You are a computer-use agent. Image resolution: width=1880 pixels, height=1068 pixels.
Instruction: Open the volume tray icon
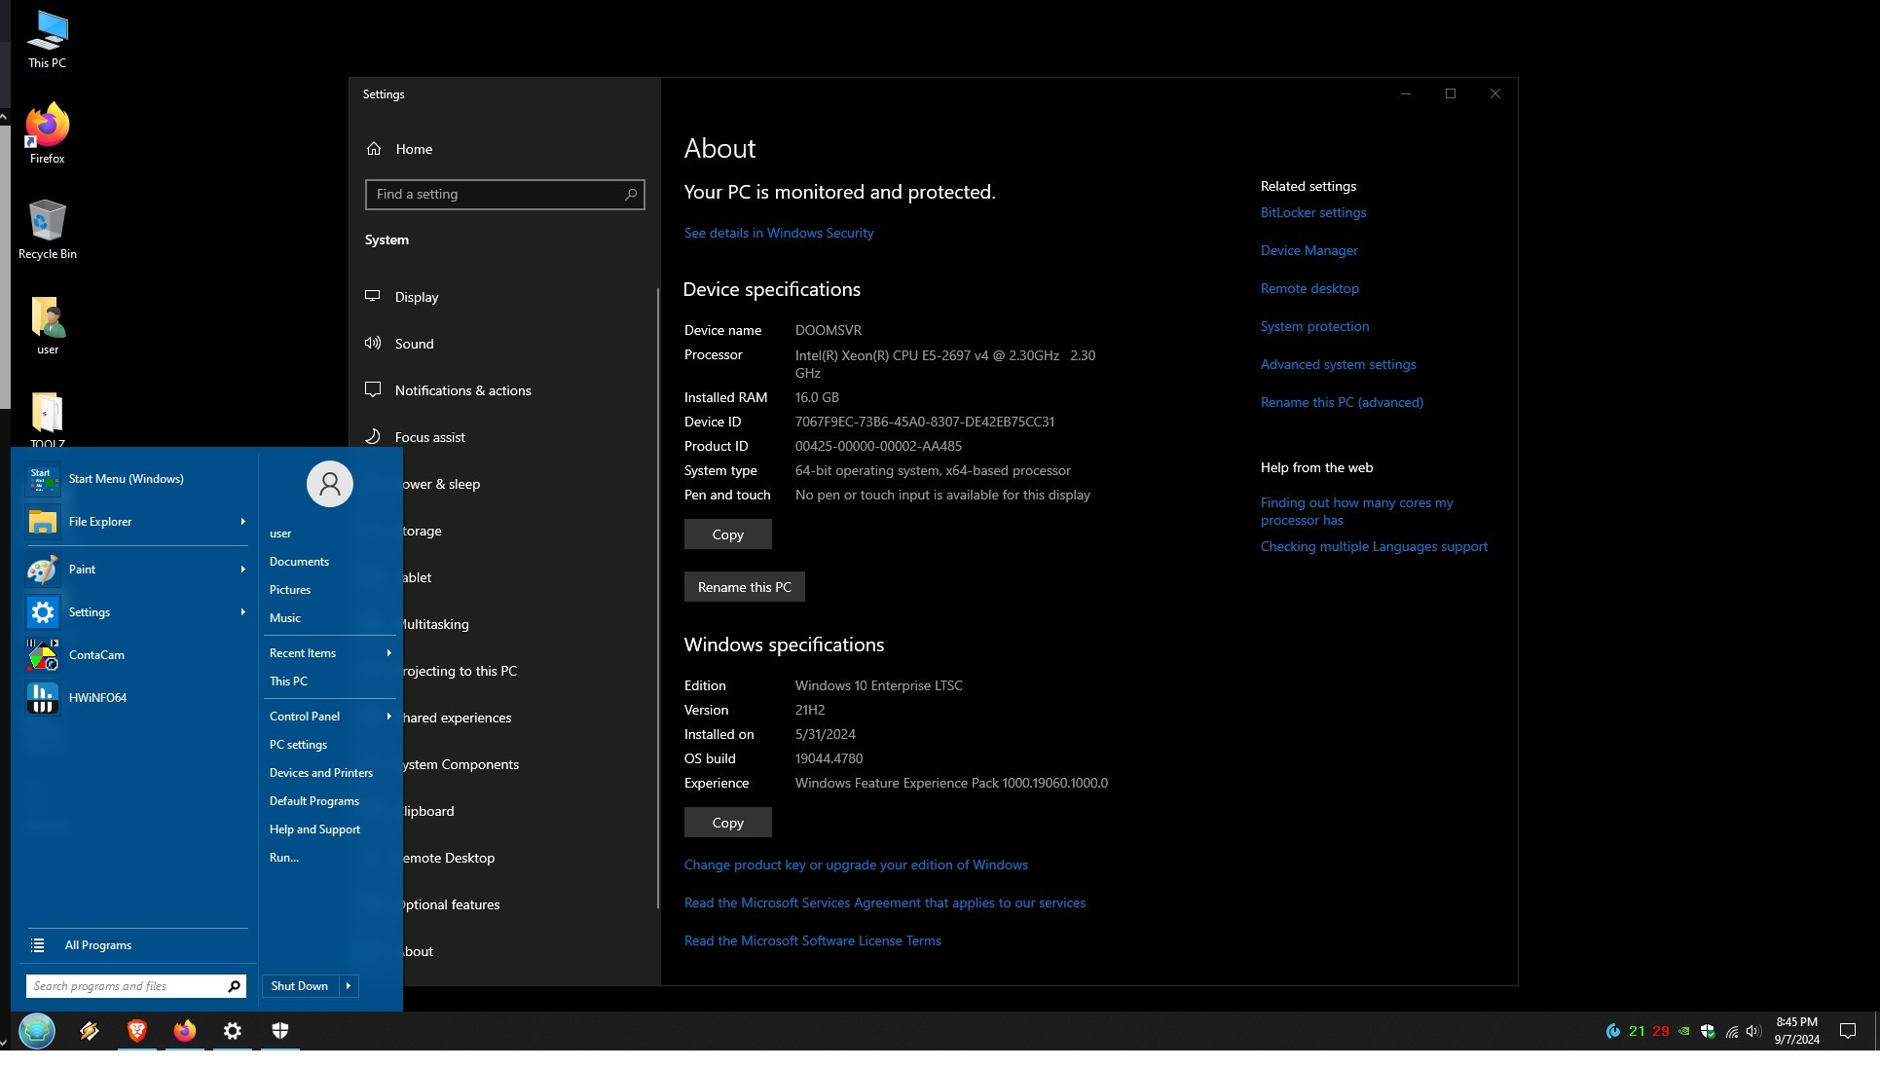point(1753,1032)
